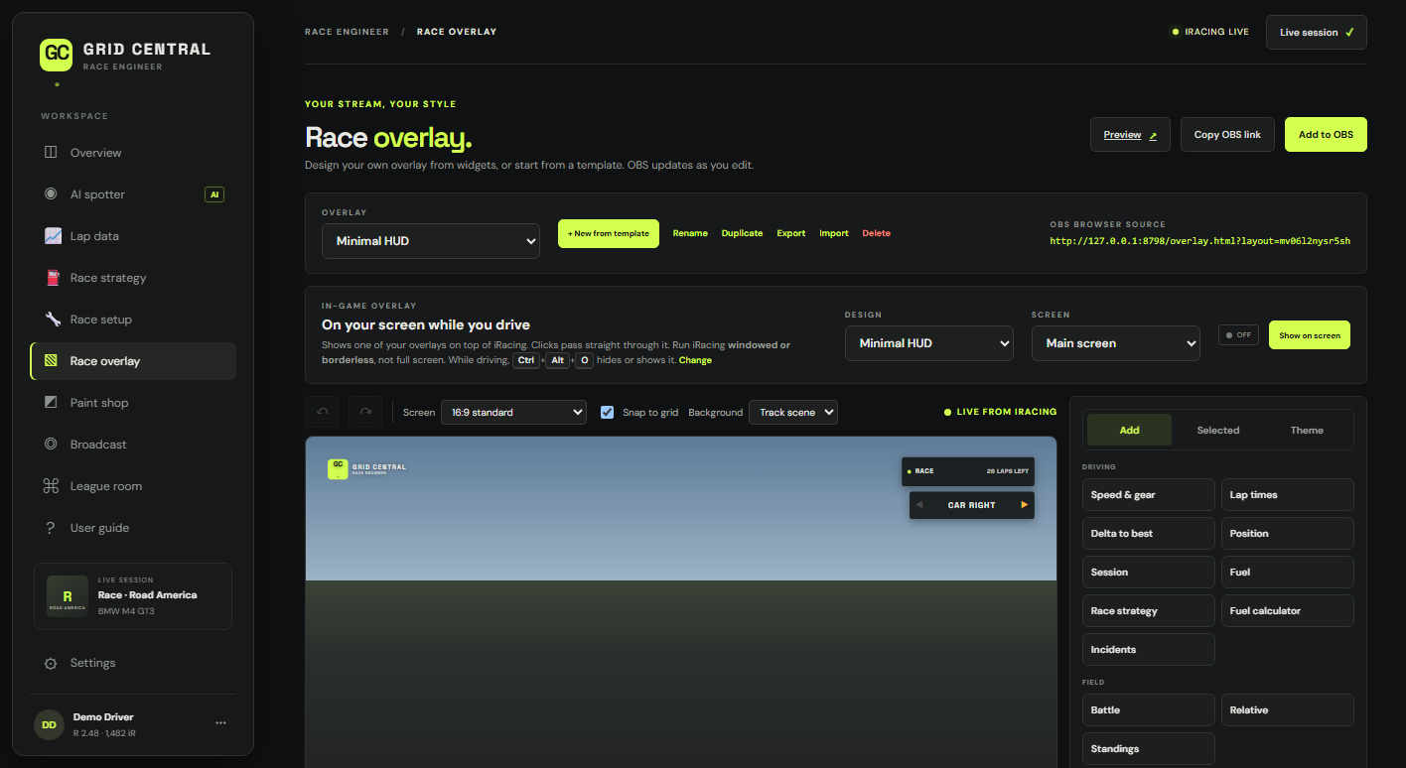
Task: Click the redo arrow above the canvas
Action: click(365, 412)
